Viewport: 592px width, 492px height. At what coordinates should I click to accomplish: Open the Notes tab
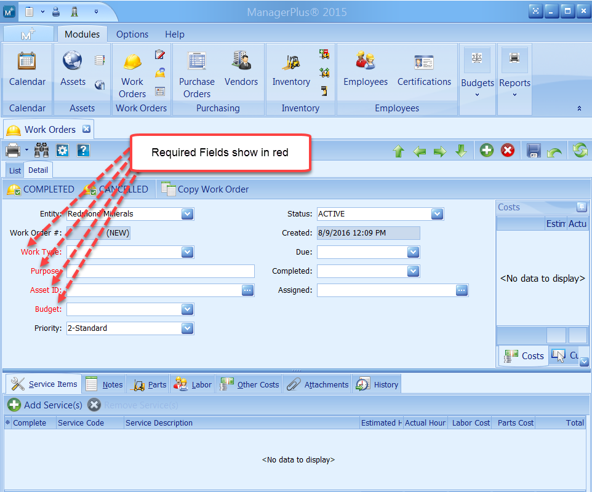coord(104,384)
